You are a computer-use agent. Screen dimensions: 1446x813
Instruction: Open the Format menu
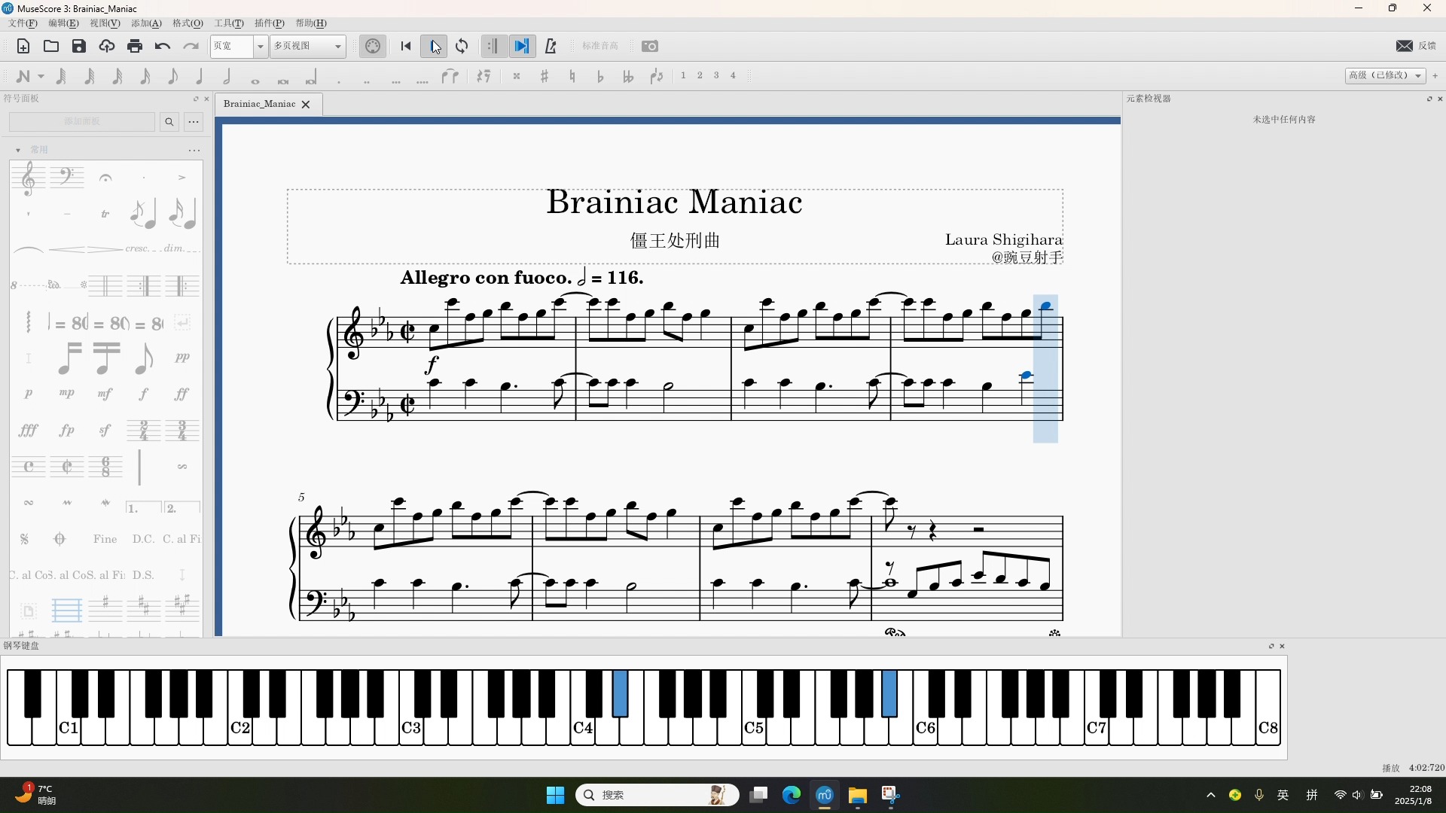click(188, 23)
